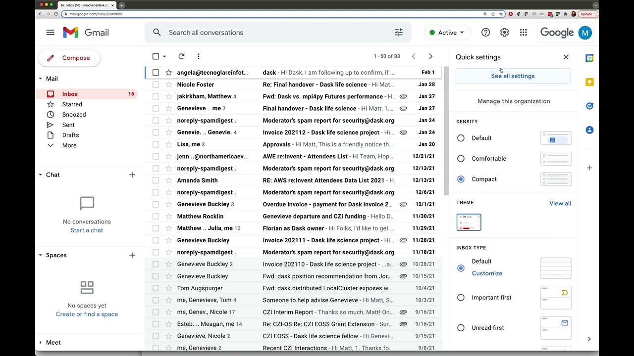Star the Amanda Smith email

(168, 180)
